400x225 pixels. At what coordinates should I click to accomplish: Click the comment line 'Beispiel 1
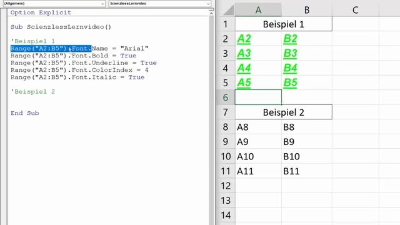click(32, 41)
